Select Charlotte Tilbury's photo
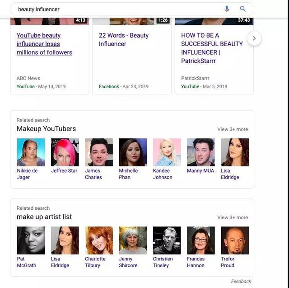The height and width of the screenshot is (288, 289). 99,241
